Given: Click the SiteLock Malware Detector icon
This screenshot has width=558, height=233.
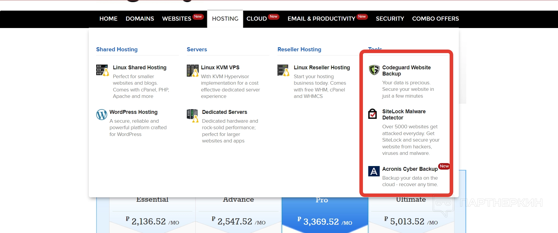Looking at the screenshot, I should point(373,114).
